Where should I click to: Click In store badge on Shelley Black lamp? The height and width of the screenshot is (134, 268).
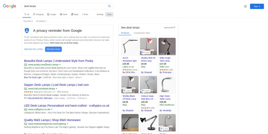[128, 91]
